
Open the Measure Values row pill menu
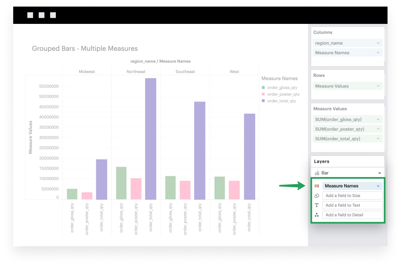point(378,86)
